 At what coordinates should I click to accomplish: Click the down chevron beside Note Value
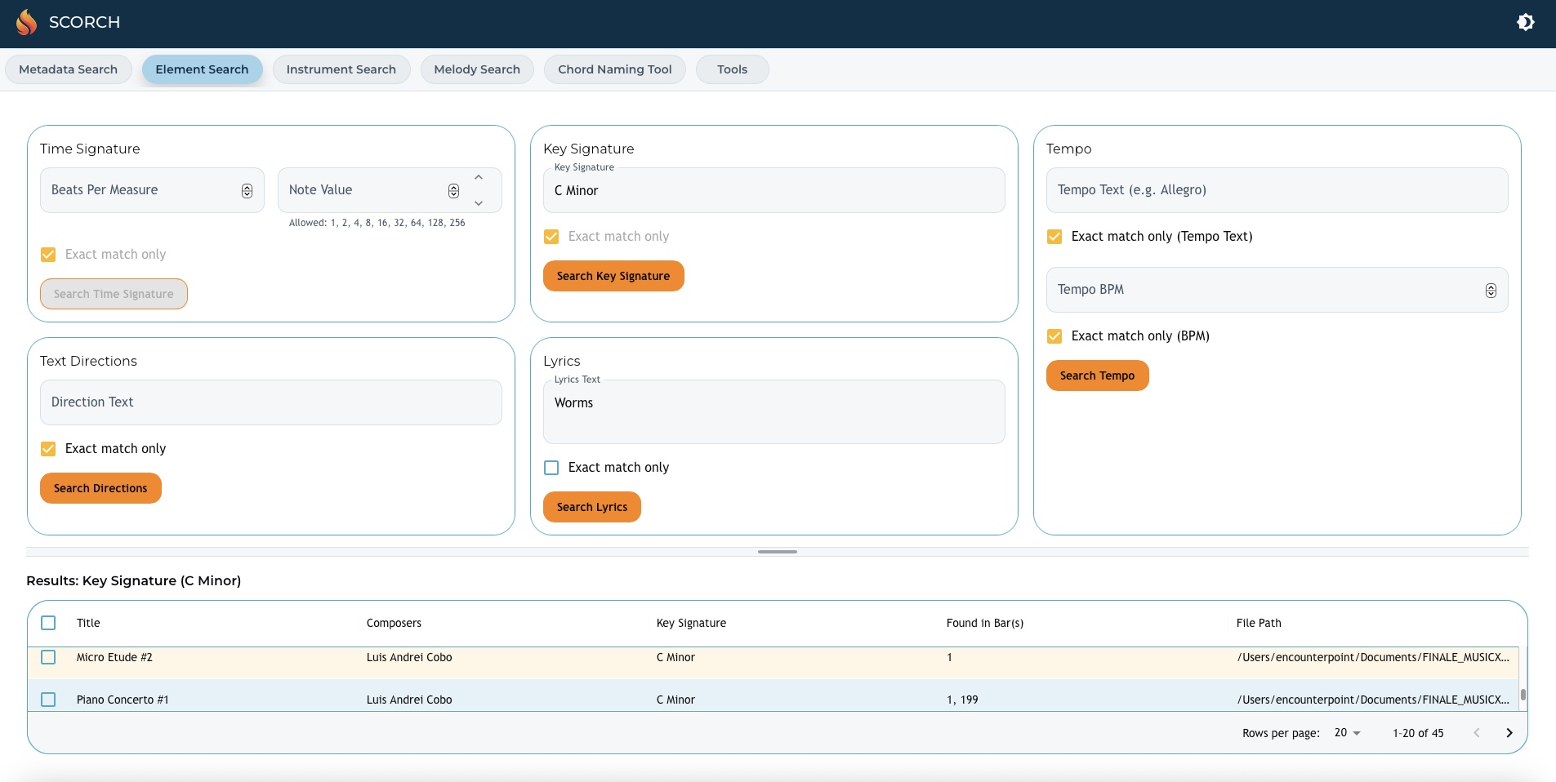click(x=479, y=203)
